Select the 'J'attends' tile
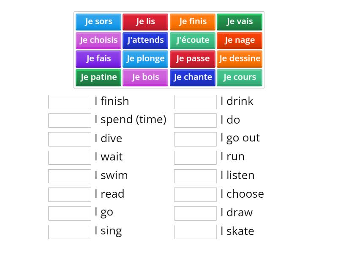 click(x=145, y=40)
